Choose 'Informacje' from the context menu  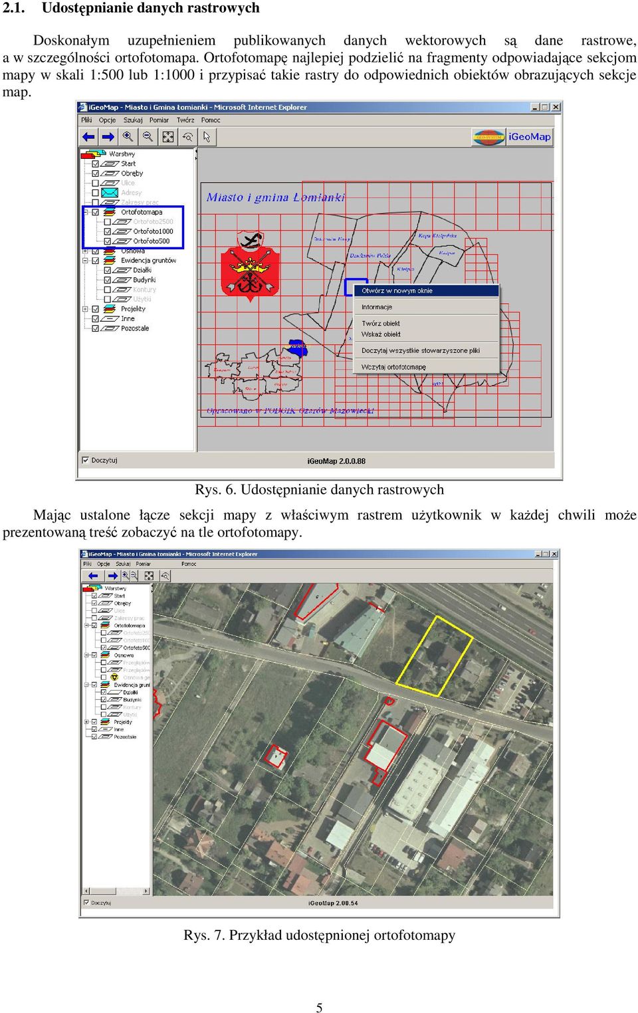point(426,307)
